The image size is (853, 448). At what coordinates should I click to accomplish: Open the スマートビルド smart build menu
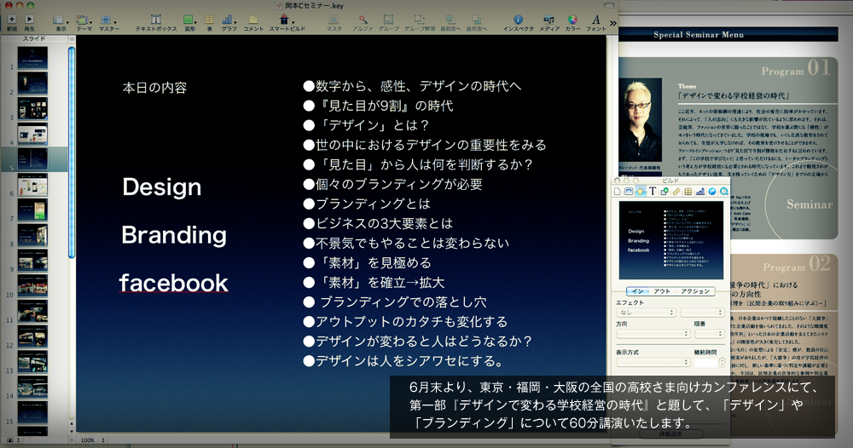pyautogui.click(x=287, y=22)
